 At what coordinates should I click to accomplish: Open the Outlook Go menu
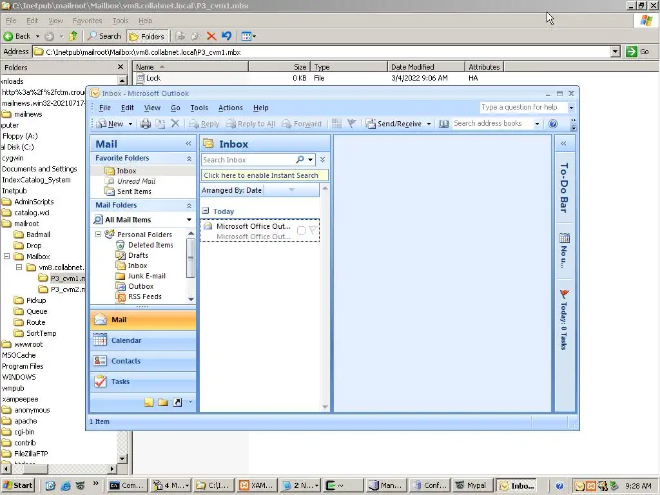pos(175,108)
